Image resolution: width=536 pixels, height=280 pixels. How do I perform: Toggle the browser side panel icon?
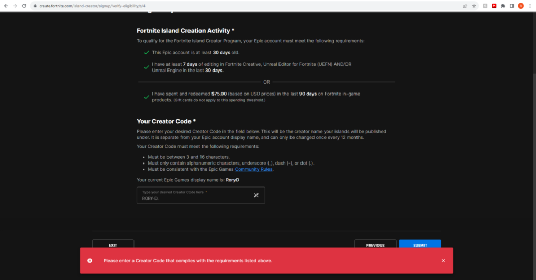point(512,6)
